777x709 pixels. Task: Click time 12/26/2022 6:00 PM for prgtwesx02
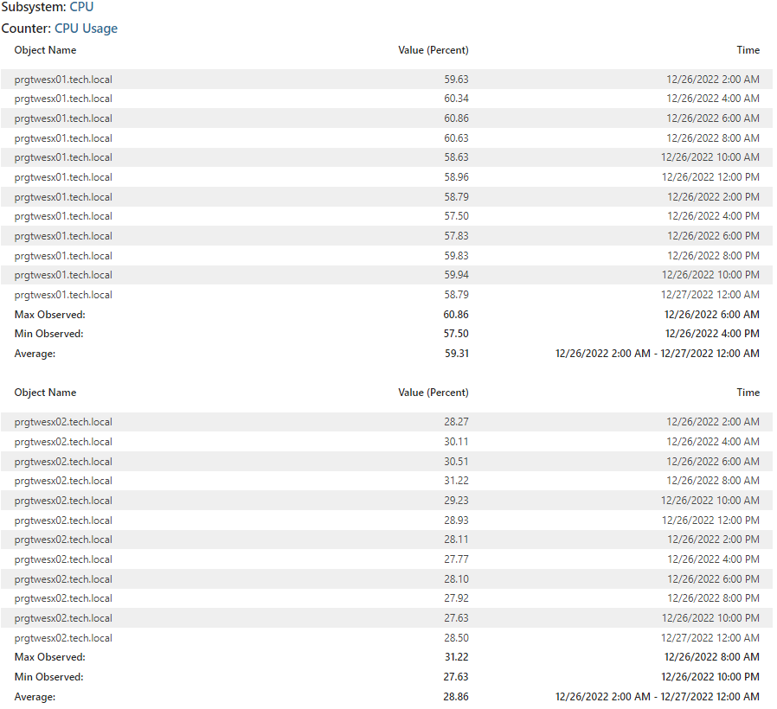coord(713,579)
